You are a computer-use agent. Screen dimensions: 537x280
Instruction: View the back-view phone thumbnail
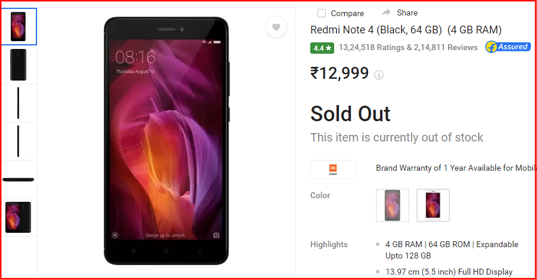(x=18, y=64)
